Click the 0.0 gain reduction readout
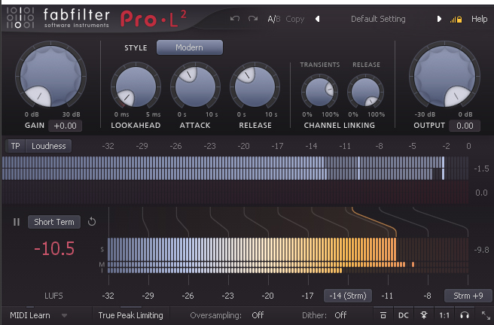Image resolution: width=494 pixels, height=325 pixels. point(481,193)
